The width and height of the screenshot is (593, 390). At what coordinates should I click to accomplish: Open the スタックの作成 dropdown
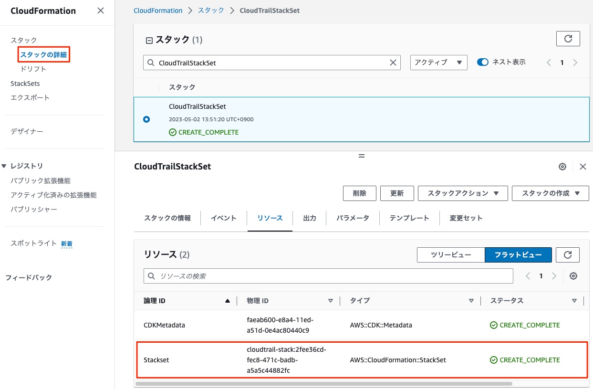click(550, 193)
